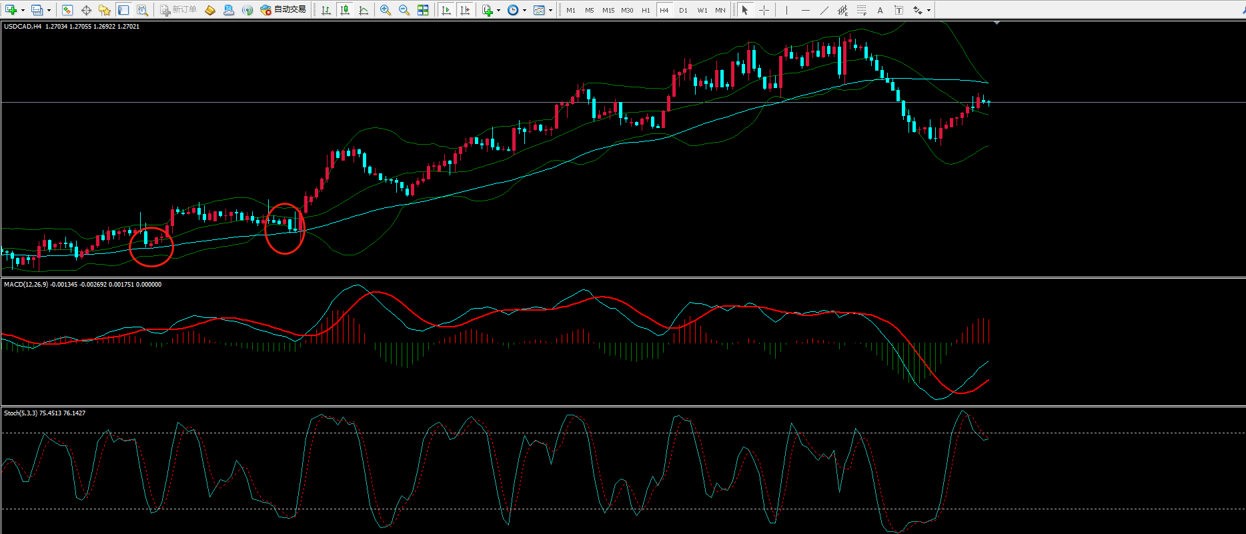Select the M15 timeframe
Image resolution: width=1246 pixels, height=534 pixels.
coord(608,10)
